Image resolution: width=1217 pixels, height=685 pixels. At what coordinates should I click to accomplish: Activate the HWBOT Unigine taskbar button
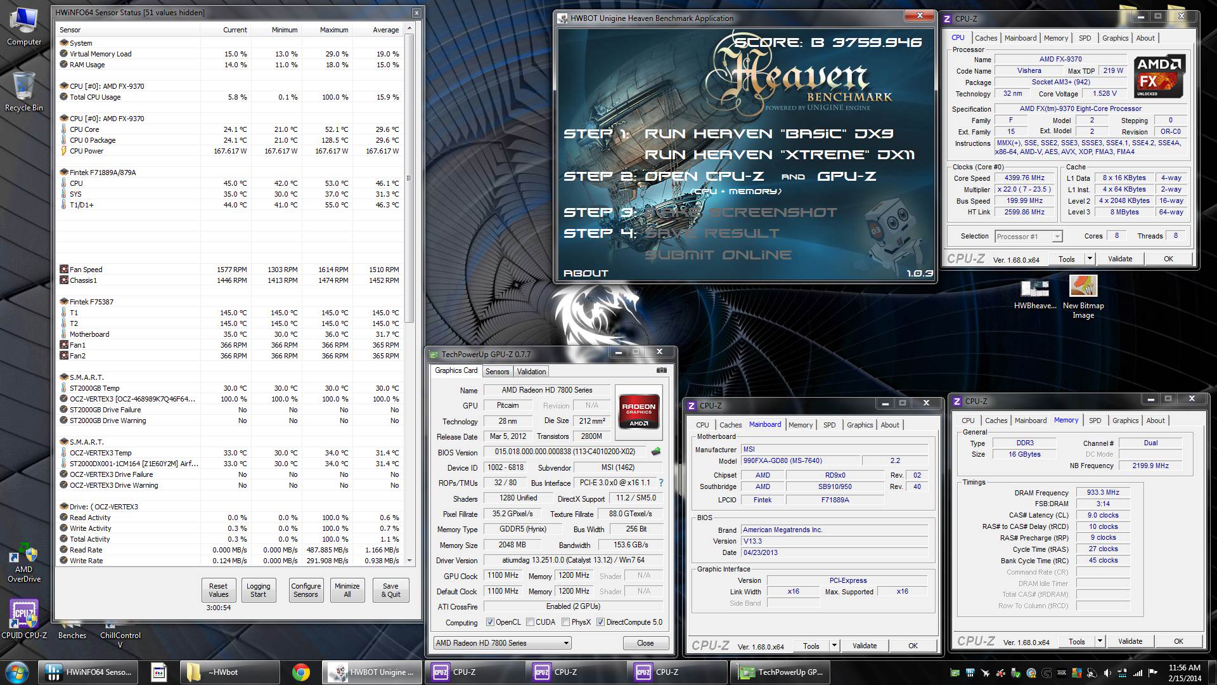tap(373, 672)
